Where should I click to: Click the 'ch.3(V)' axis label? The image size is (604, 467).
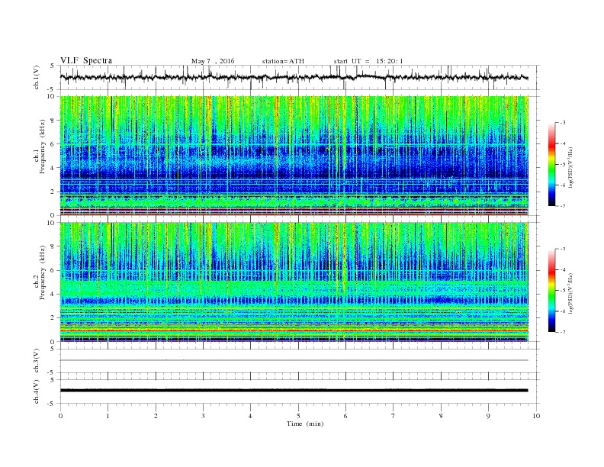[x=37, y=361]
